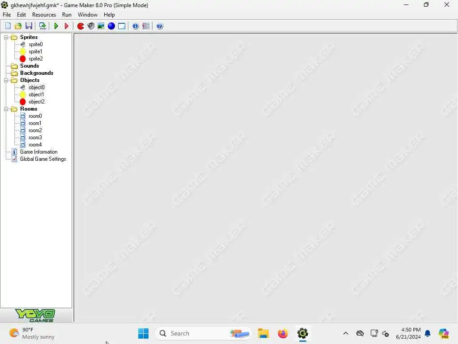Screen dimensions: 458x344
Task: Click the Sounds folder icon
Action: [14, 66]
